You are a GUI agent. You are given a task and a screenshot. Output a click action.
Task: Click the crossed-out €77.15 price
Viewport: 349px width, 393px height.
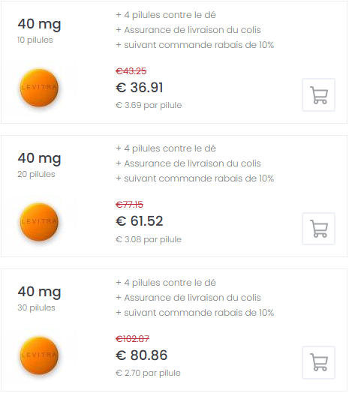click(129, 205)
